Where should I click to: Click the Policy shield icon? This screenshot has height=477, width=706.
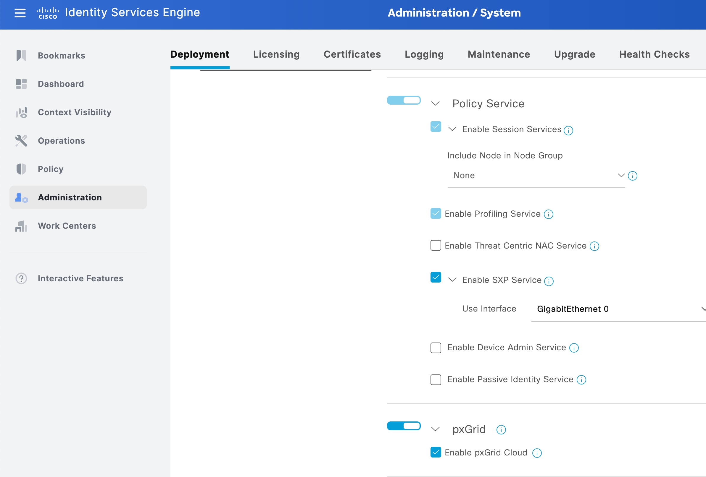click(x=21, y=169)
